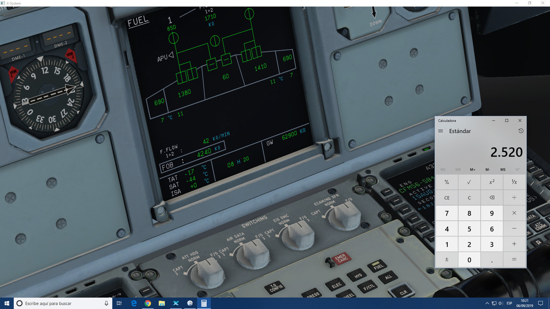
Task: Click the backspace key in the calculator
Action: click(492, 198)
